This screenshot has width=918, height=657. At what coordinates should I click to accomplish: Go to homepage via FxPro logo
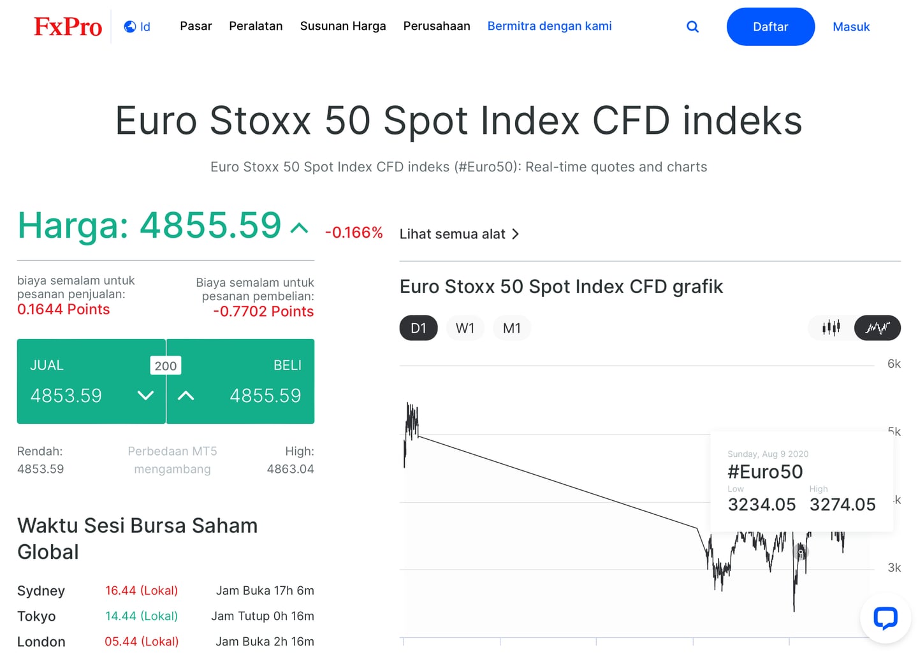(68, 26)
